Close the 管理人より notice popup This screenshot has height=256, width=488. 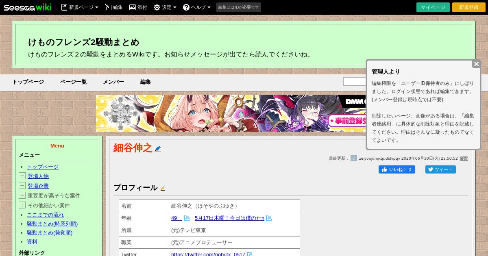(x=476, y=64)
